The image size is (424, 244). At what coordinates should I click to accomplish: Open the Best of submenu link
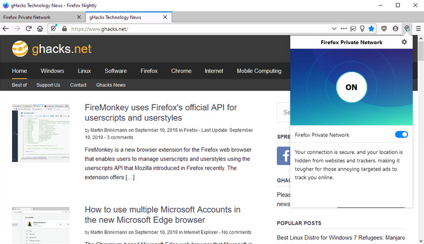point(20,85)
